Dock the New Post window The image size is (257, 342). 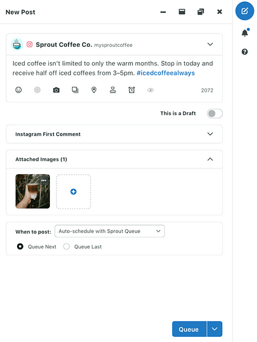click(x=182, y=12)
